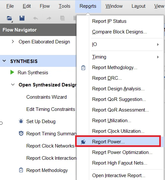
Task: Open Constraints Wizard
Action: tap(47, 97)
